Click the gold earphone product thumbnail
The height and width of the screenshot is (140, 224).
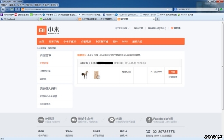85,75
